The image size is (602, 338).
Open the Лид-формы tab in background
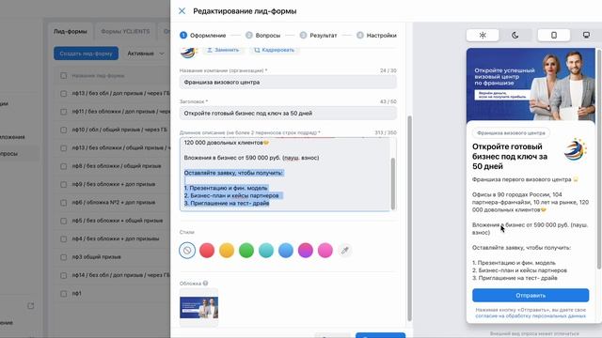[71, 31]
